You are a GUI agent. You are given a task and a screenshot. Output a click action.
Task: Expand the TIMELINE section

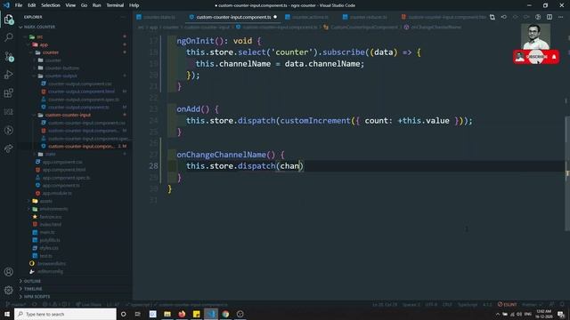pyautogui.click(x=33, y=289)
